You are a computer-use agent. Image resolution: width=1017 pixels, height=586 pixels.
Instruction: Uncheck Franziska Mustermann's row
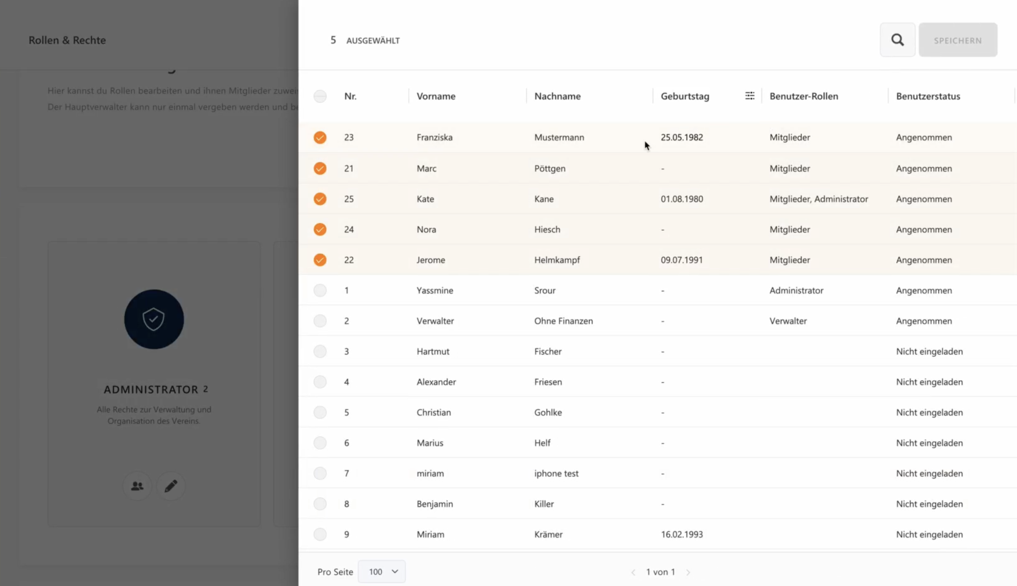[x=320, y=138]
